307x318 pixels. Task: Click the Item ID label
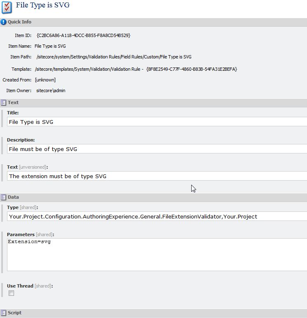(23, 35)
